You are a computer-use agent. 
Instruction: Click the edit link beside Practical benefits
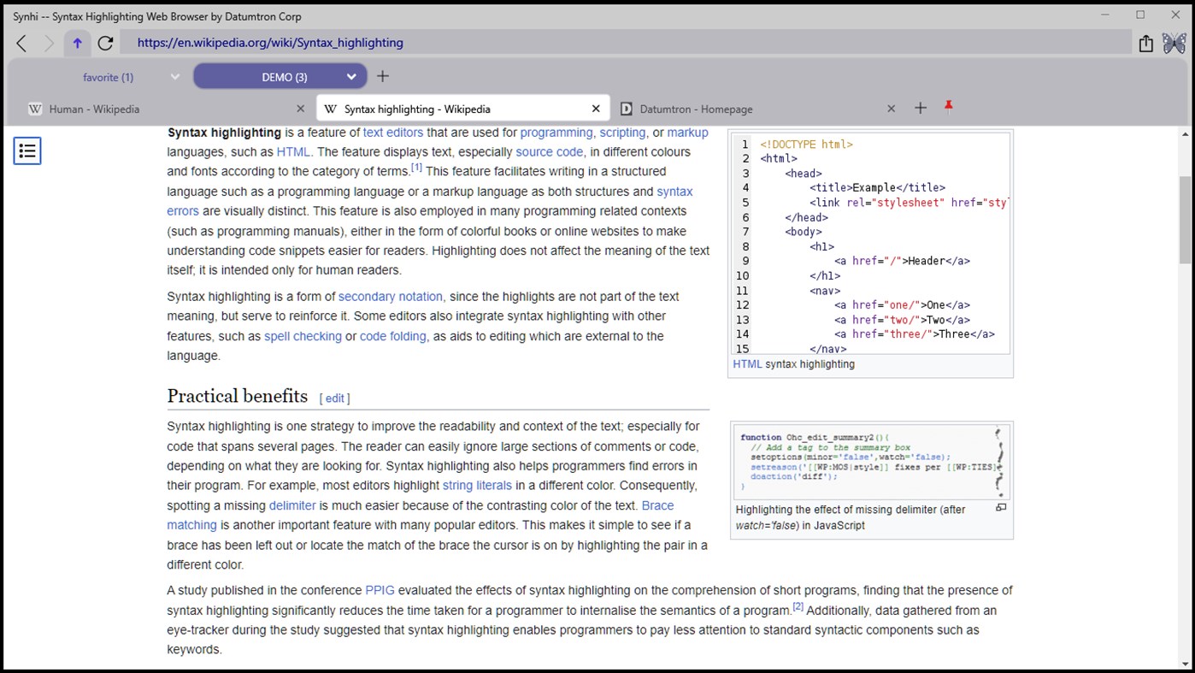pyautogui.click(x=334, y=398)
